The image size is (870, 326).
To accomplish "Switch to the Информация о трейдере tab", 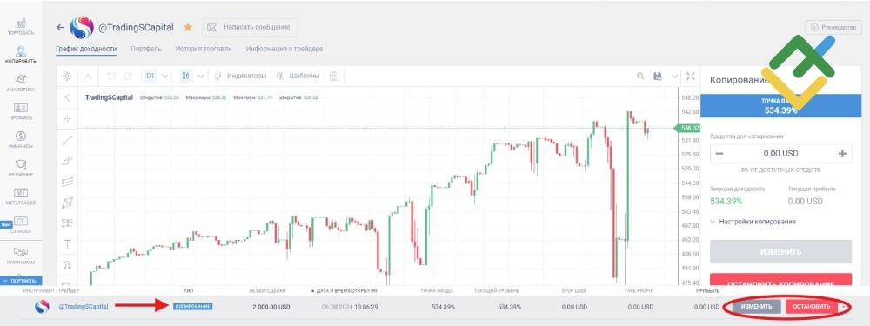I will click(284, 49).
